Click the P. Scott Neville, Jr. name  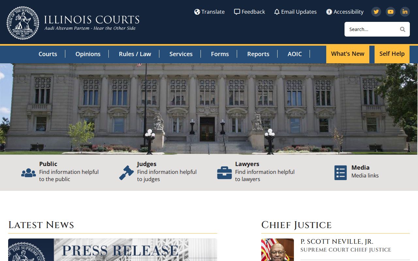click(337, 242)
